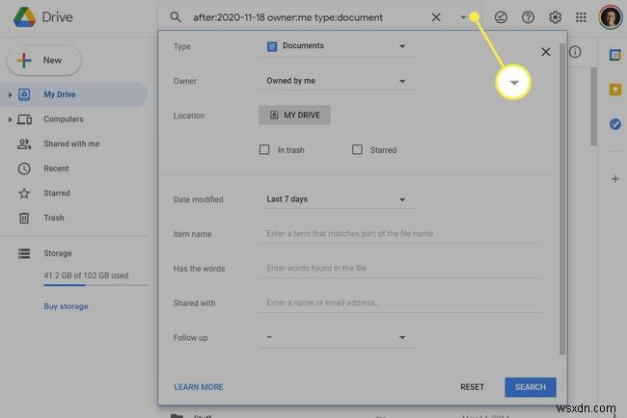Open Google Calendar side panel icon

615,55
